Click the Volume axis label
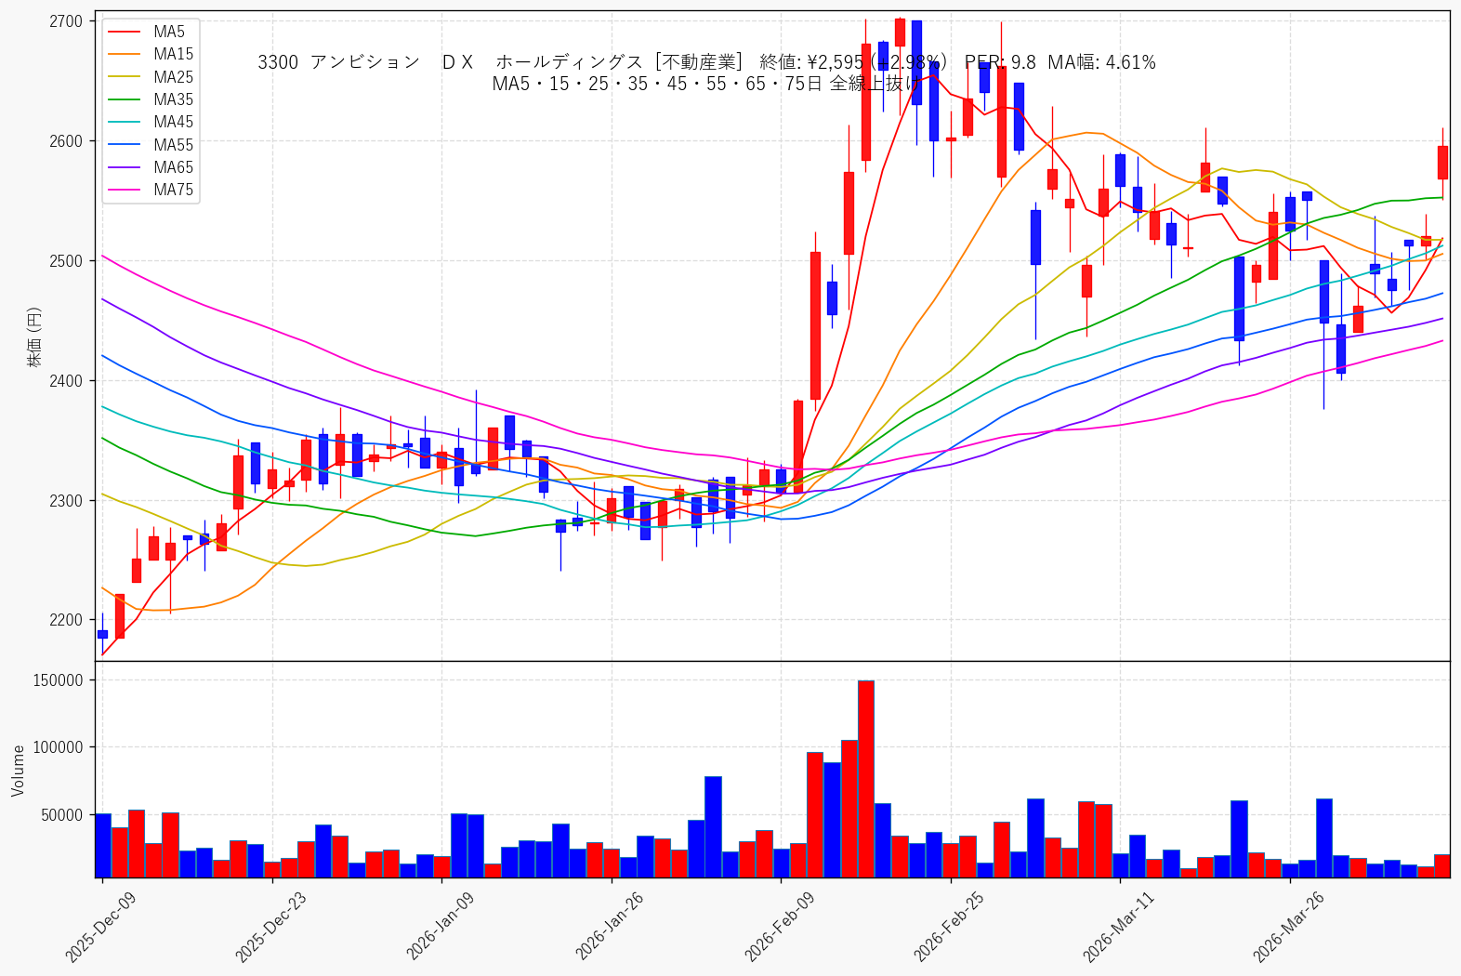This screenshot has width=1461, height=976. (x=18, y=770)
